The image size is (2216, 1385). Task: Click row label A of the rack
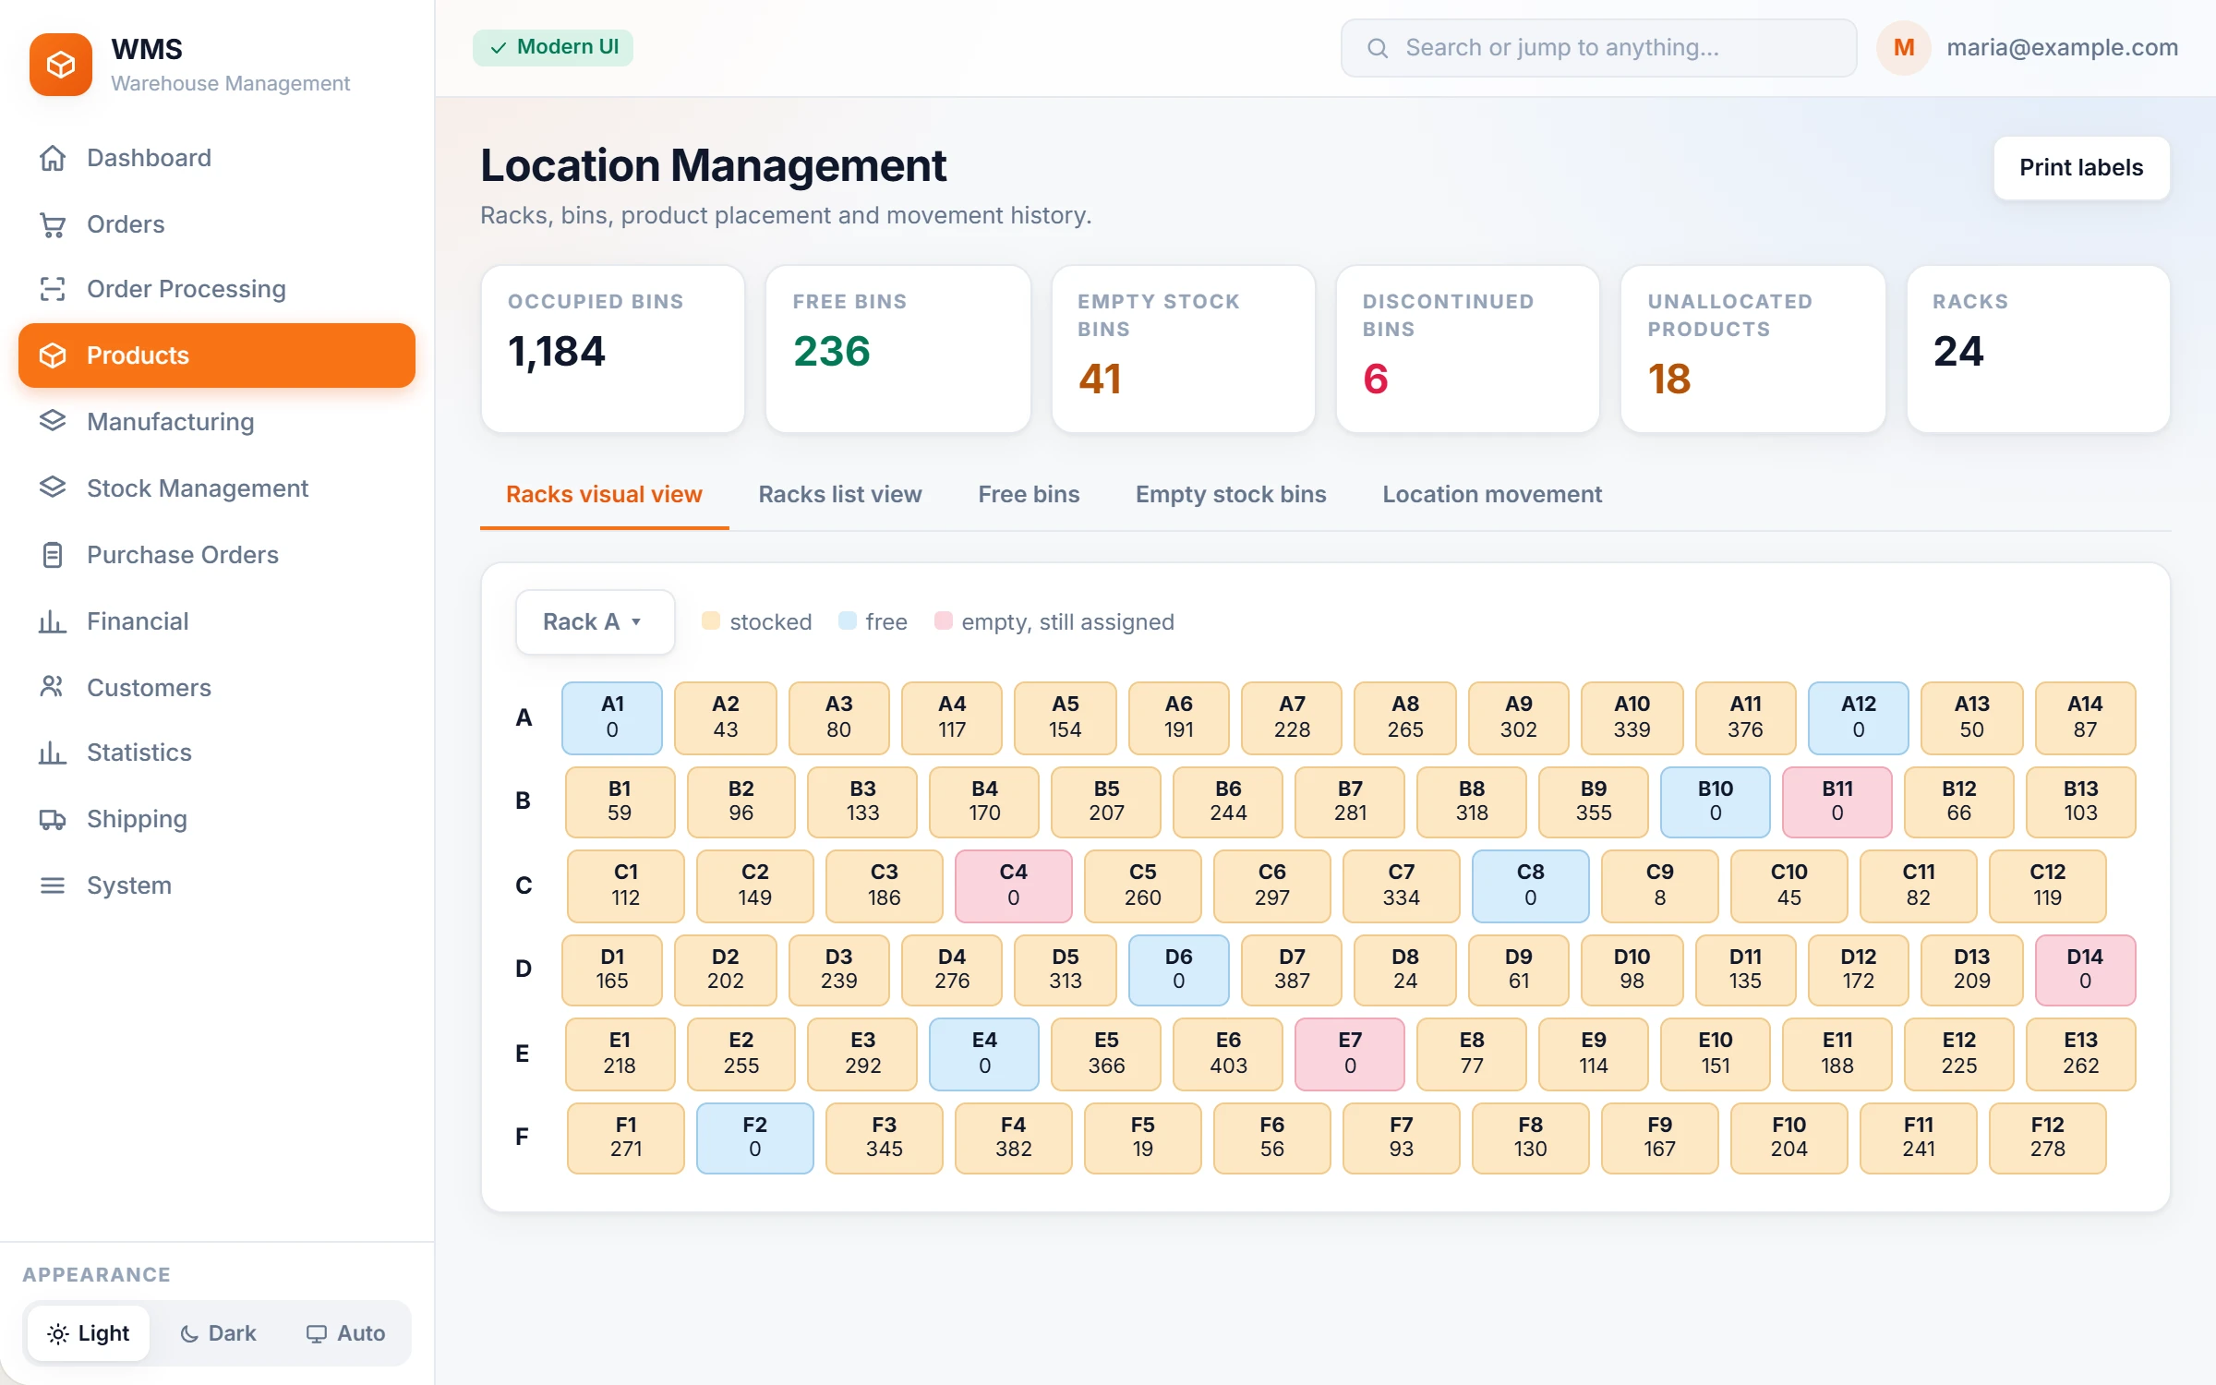(524, 717)
